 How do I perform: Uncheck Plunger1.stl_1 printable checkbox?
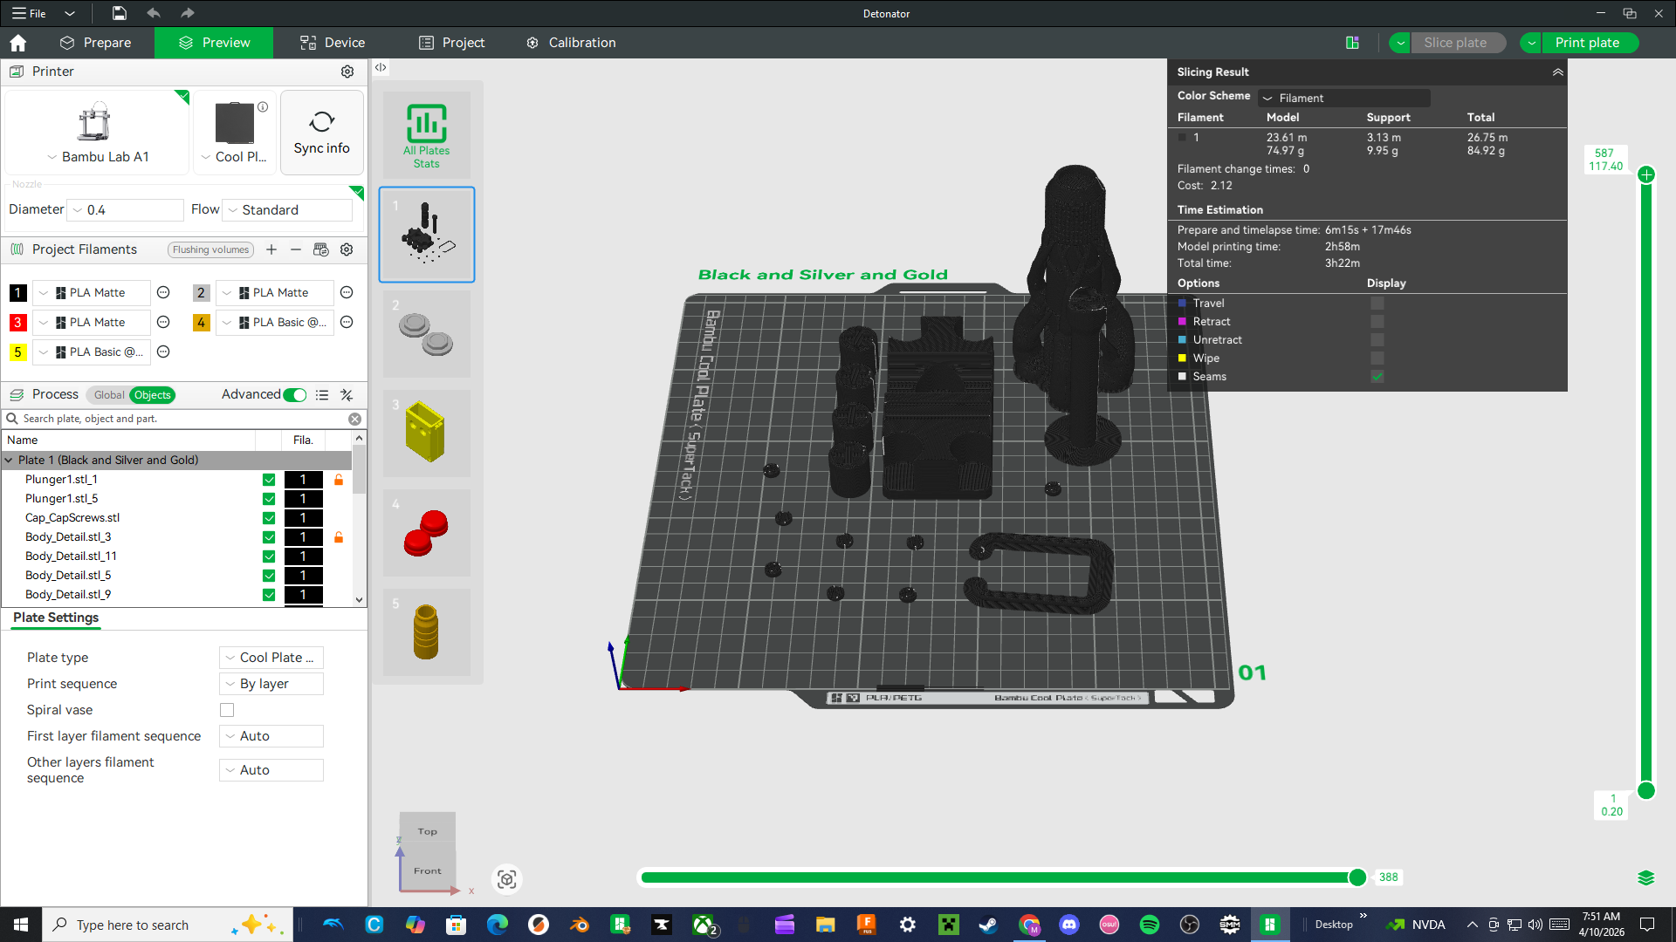(269, 480)
